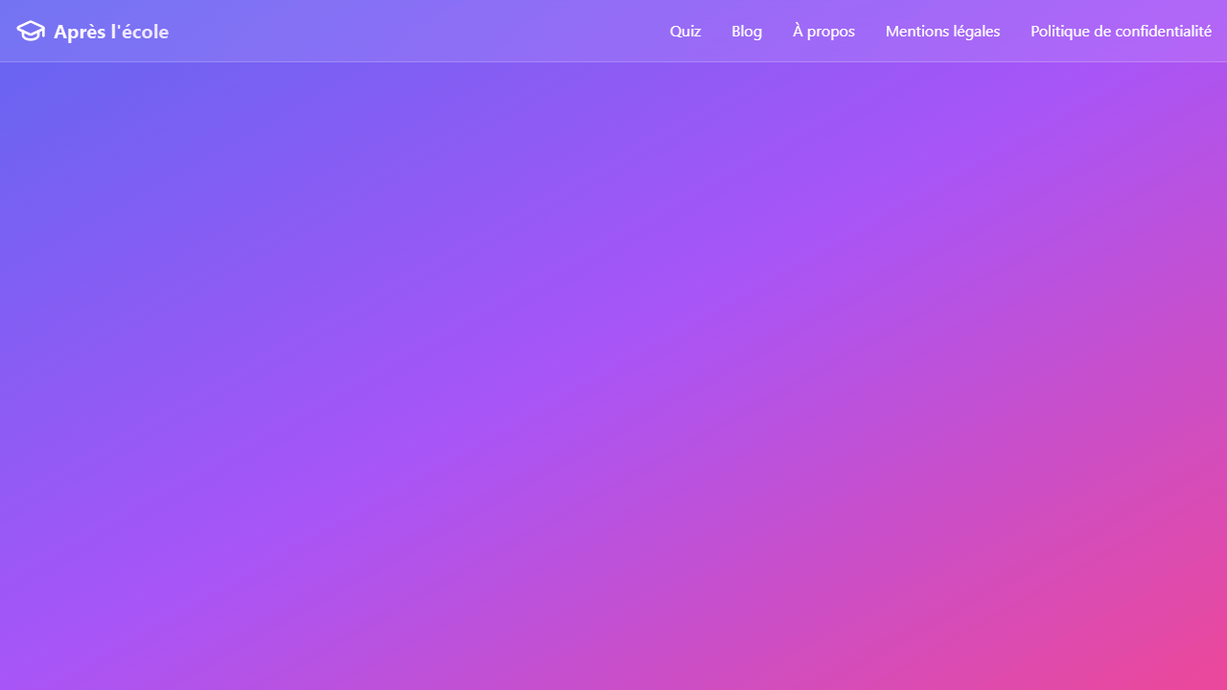Viewport: 1227px width, 690px height.
Task: Show the legal notices page
Action: click(942, 31)
